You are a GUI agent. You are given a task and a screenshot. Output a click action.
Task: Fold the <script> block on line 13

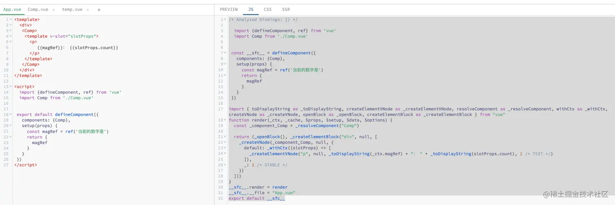[x=11, y=86]
